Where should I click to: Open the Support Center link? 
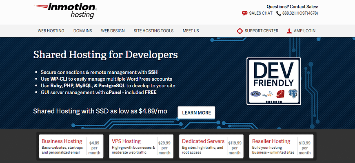[262, 31]
